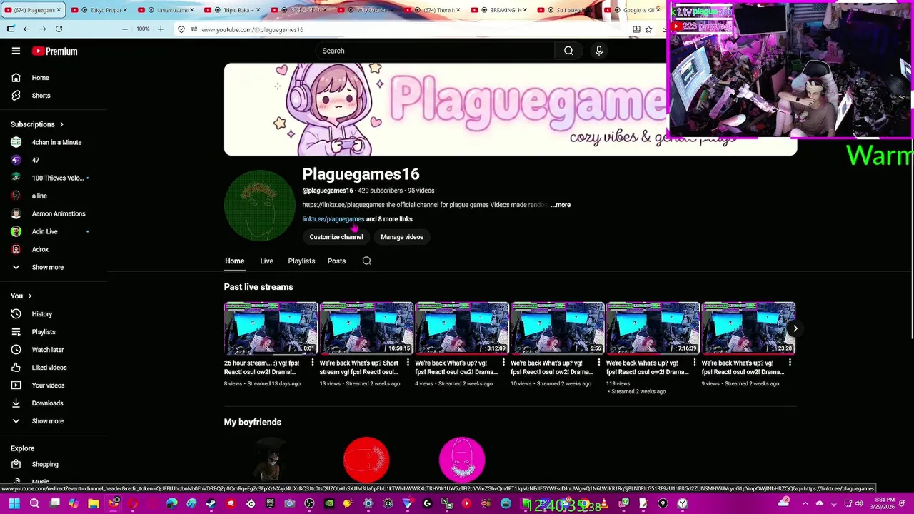Expand Show more under Subscriptions
The width and height of the screenshot is (914, 514).
(x=47, y=267)
